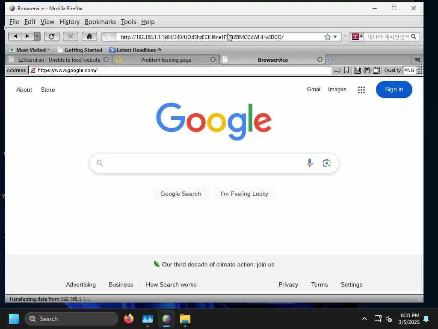Screen dimensions: 438x329
Task: Click the Google Search button
Action: (x=181, y=194)
